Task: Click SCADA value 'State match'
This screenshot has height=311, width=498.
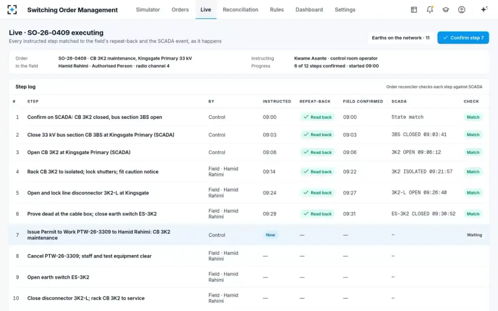Action: (408, 117)
